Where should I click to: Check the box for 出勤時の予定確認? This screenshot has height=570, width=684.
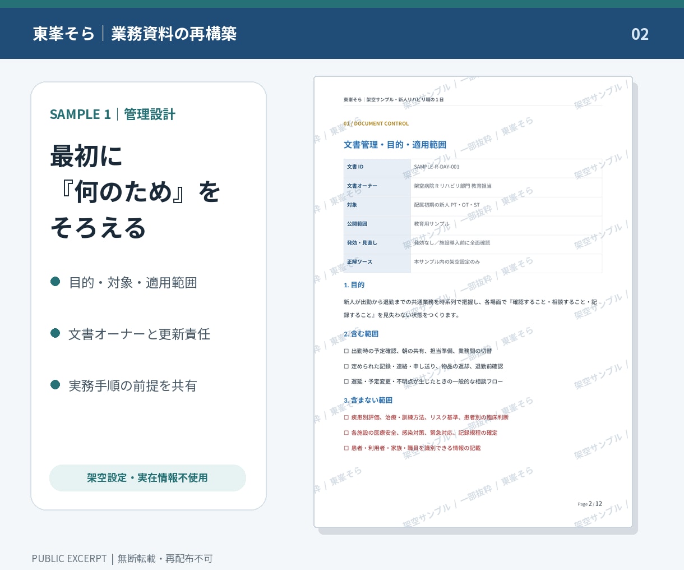pyautogui.click(x=346, y=351)
